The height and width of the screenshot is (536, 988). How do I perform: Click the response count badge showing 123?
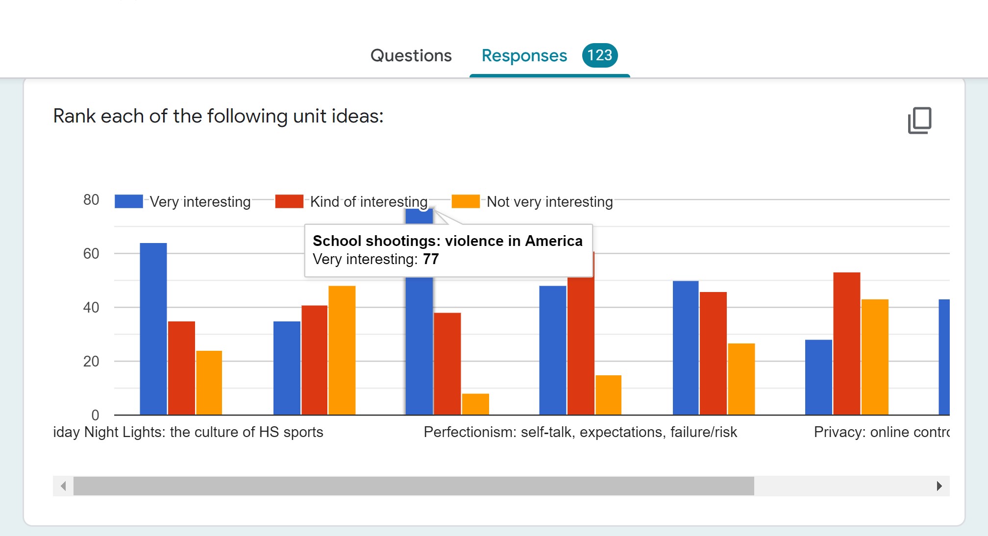point(600,55)
